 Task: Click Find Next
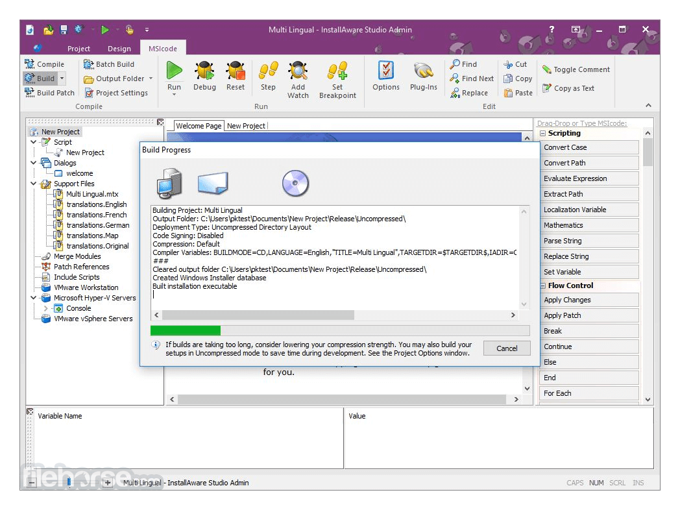(472, 79)
